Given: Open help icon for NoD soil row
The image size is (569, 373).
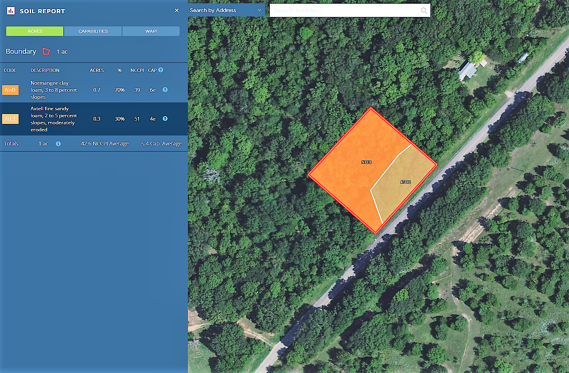Looking at the screenshot, I should click(165, 90).
